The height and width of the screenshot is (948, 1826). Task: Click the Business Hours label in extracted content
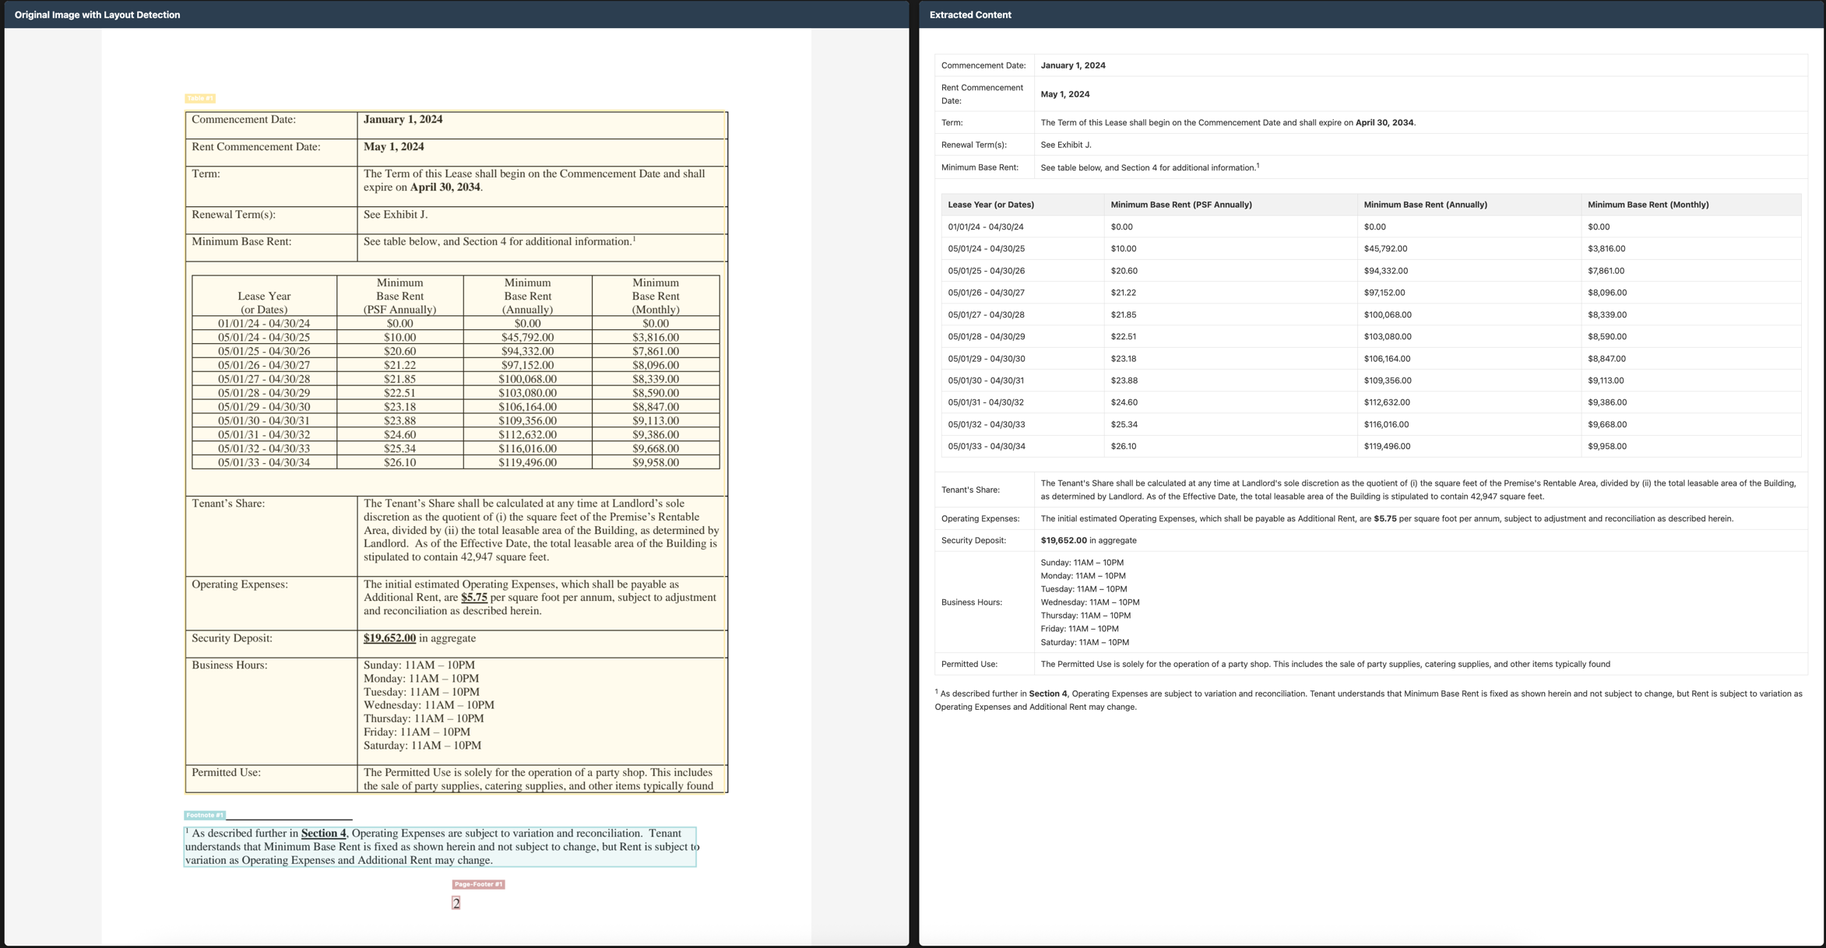point(971,602)
